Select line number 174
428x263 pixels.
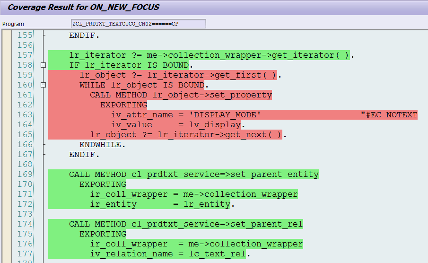coord(25,224)
